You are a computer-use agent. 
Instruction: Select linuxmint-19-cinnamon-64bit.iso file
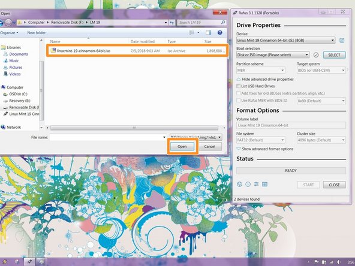(x=137, y=51)
